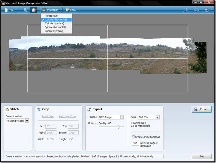Click the thumbnail pixels input field

click(x=135, y=143)
